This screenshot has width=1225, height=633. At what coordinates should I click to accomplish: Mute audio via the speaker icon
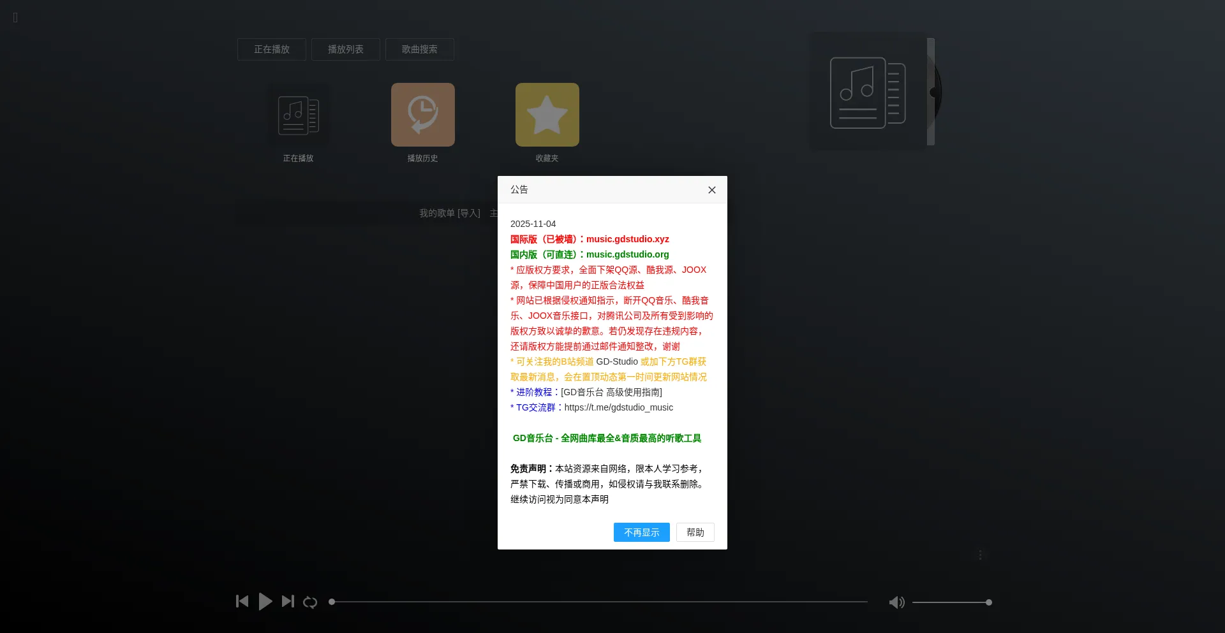[897, 602]
